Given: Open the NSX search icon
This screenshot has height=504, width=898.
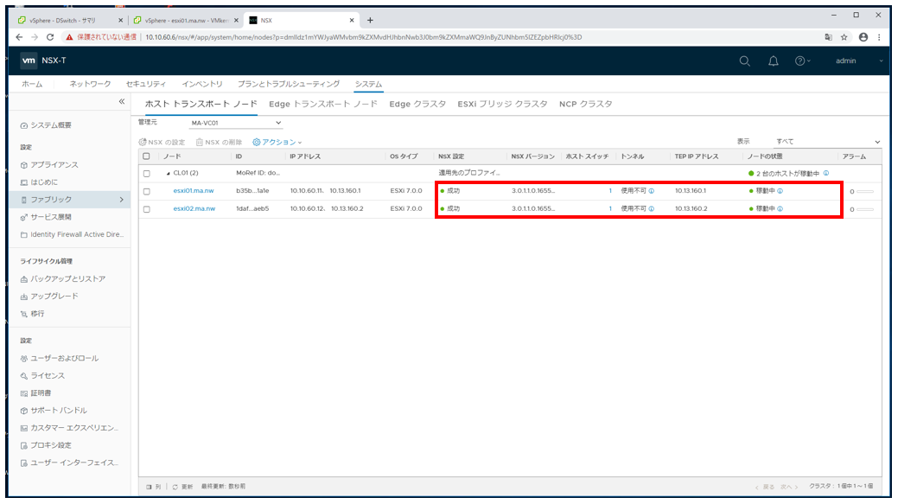Looking at the screenshot, I should pyautogui.click(x=744, y=61).
